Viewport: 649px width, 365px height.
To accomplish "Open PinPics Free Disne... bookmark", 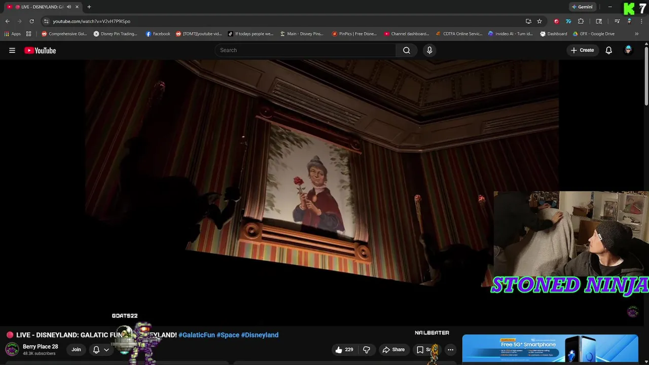I will tap(354, 34).
